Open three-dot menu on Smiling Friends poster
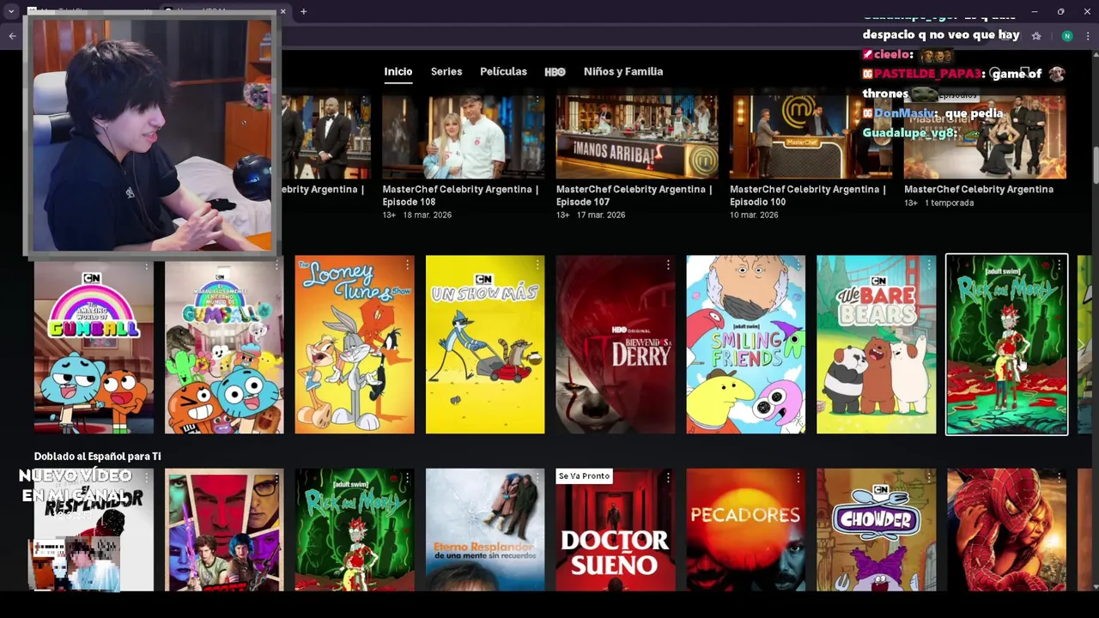The height and width of the screenshot is (618, 1099). tap(798, 266)
